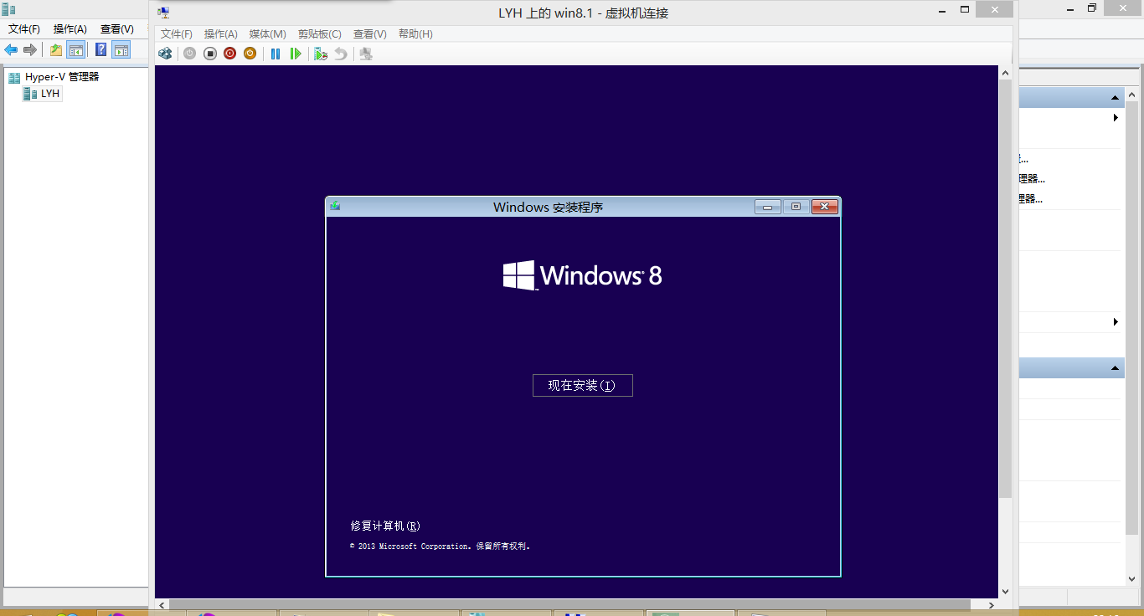Click forward arrow in Hyper-V Manager
The image size is (1144, 616).
(30, 50)
